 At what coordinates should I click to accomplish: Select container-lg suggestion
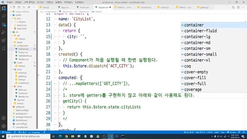click(x=214, y=37)
